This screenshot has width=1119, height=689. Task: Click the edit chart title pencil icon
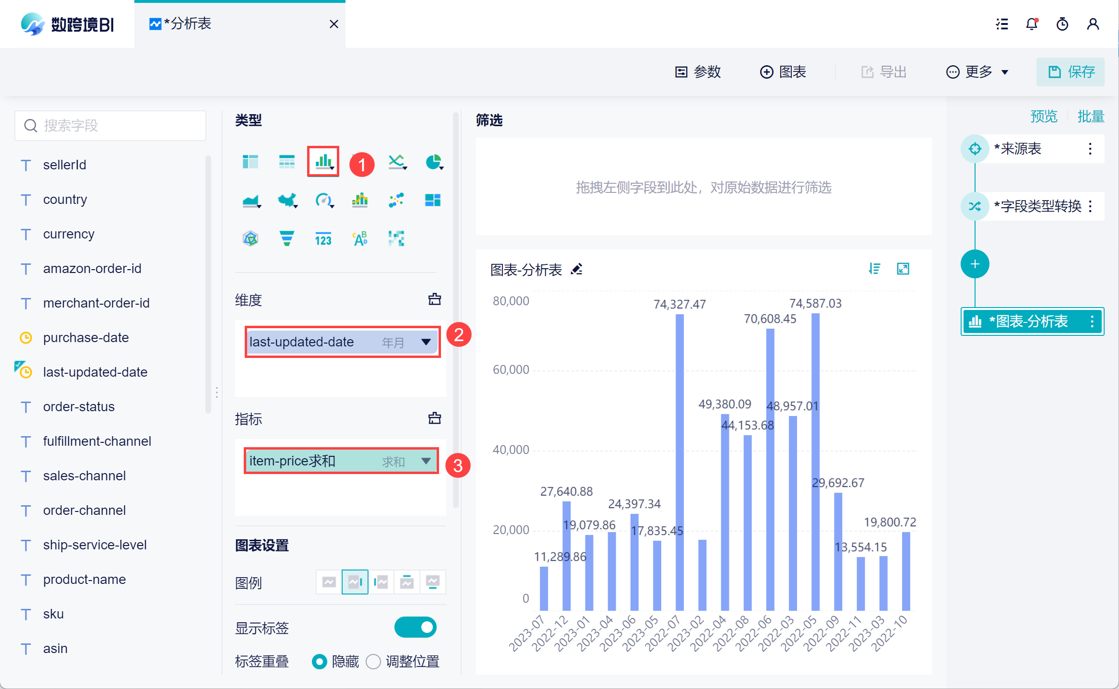(577, 270)
